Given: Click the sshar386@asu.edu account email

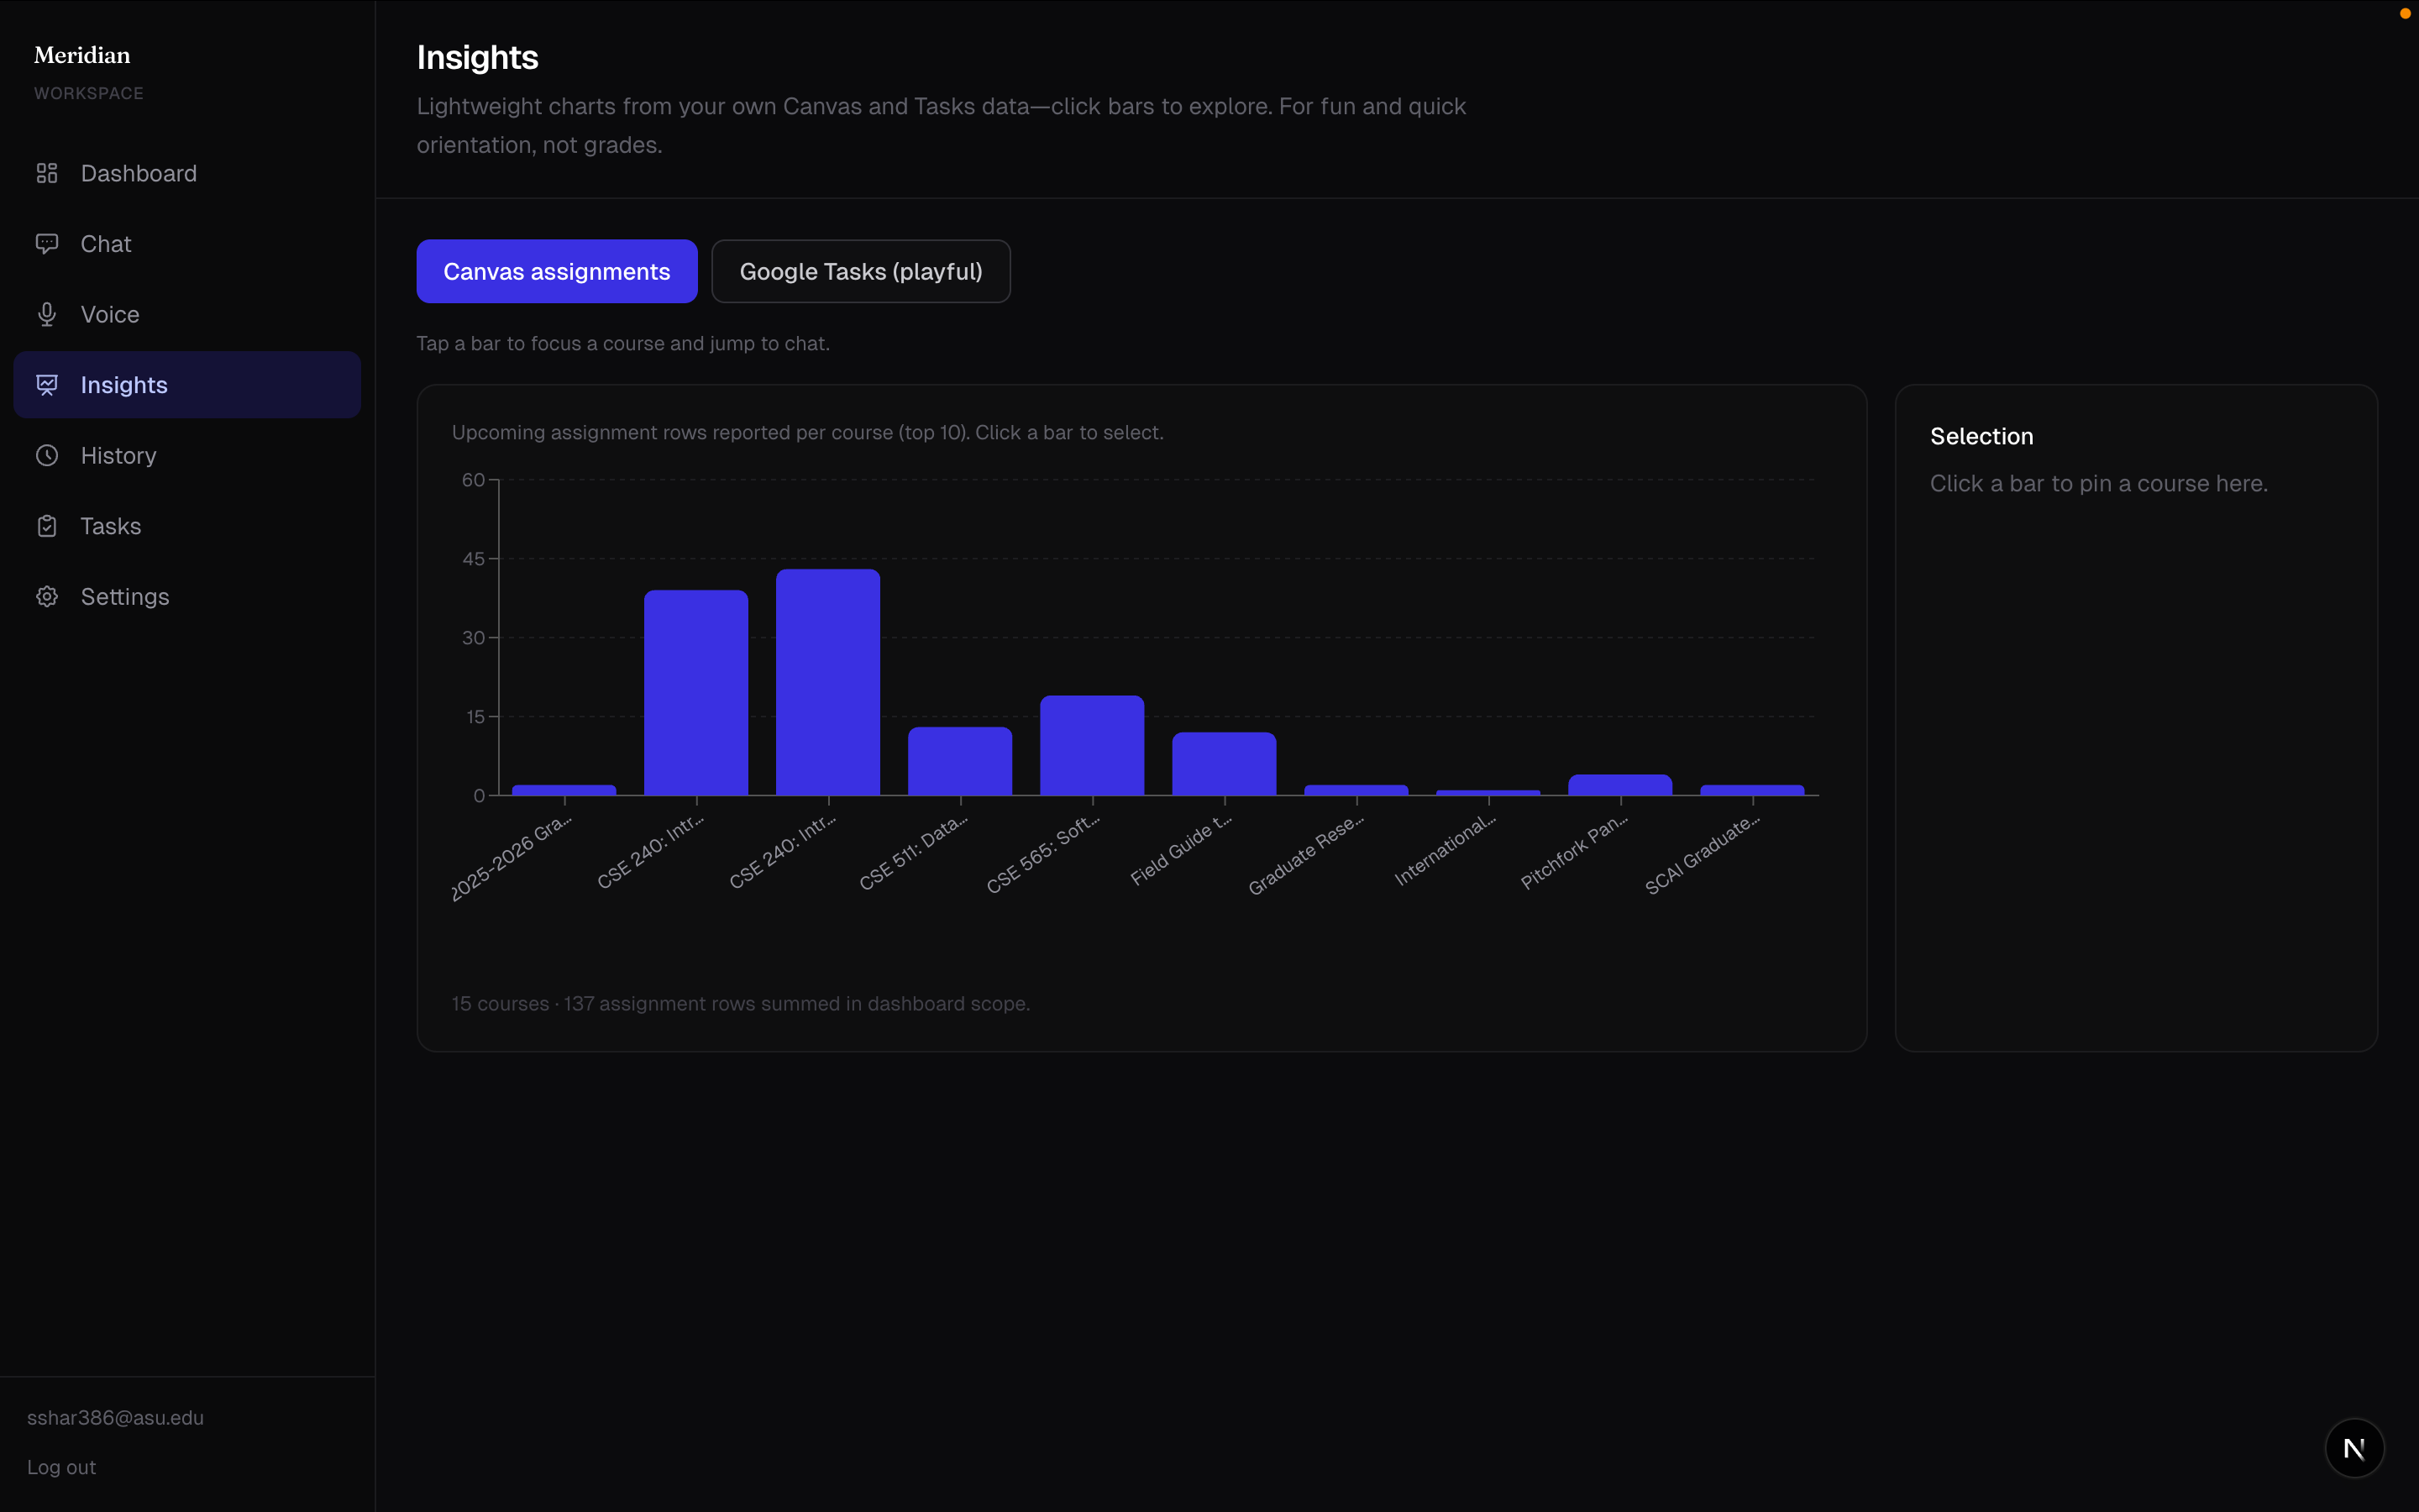Looking at the screenshot, I should pyautogui.click(x=115, y=1417).
